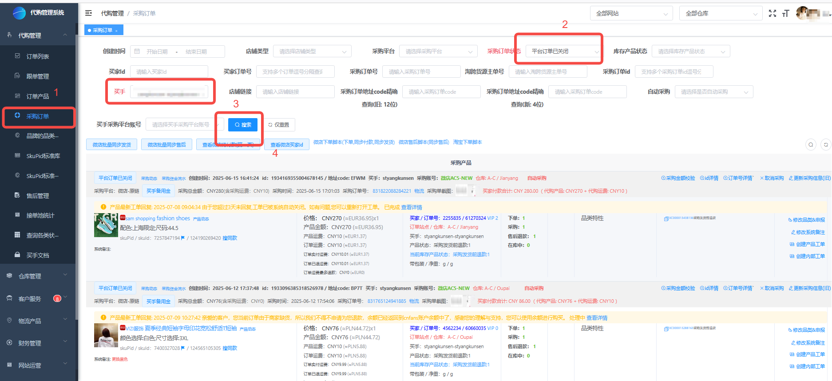This screenshot has height=381, width=832.
Task: Click the round search icon above table
Action: point(811,145)
